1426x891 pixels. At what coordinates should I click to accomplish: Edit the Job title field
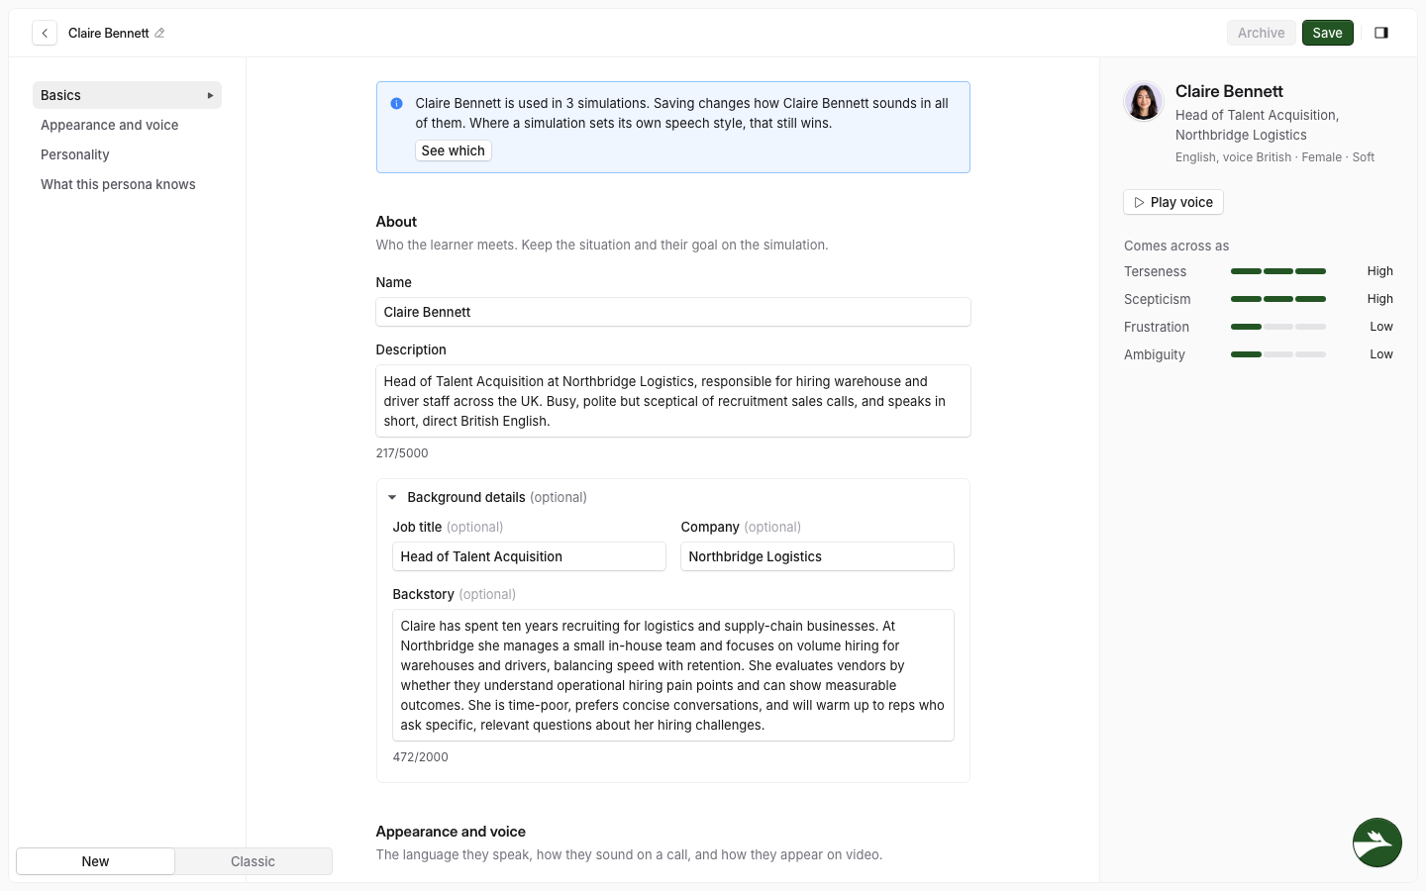pyautogui.click(x=529, y=556)
